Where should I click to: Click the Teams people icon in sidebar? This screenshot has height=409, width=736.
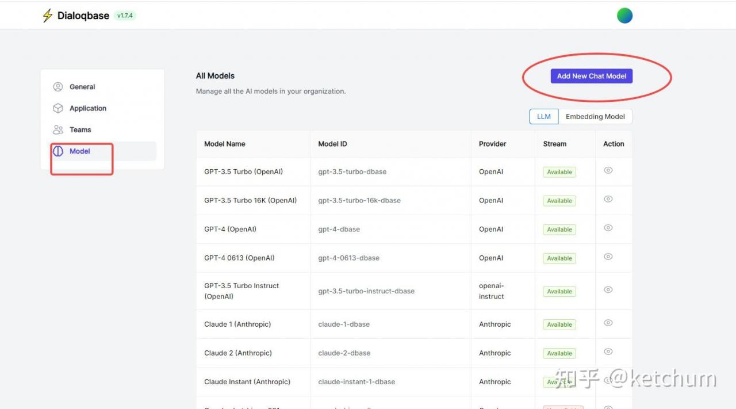click(x=58, y=129)
